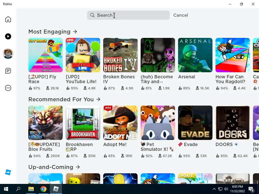259x194 pixels.
Task: Open the Arsenal game thumbnail
Action: click(195, 55)
